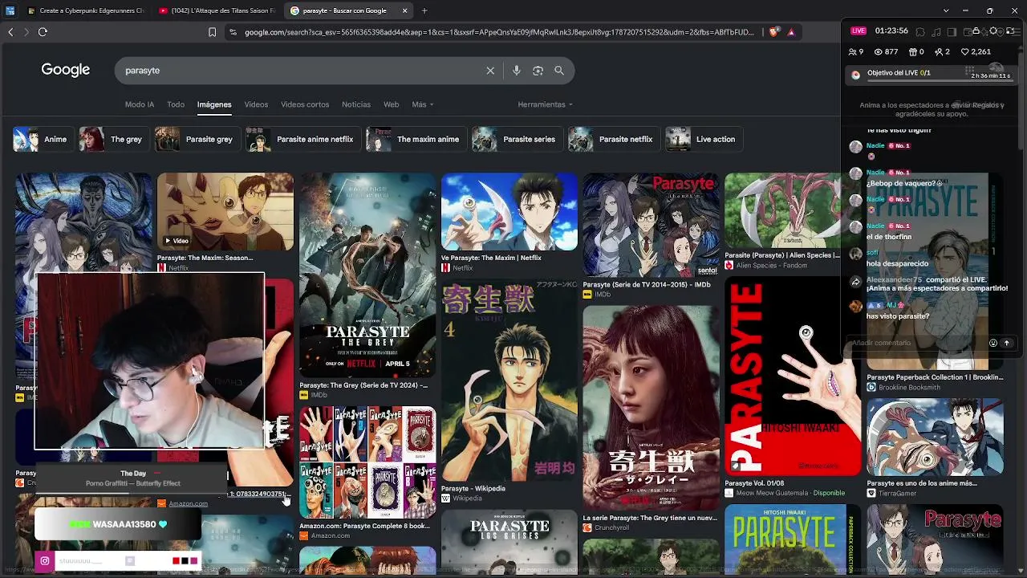Reload the page with the refresh icon
This screenshot has width=1027, height=578.
point(43,32)
